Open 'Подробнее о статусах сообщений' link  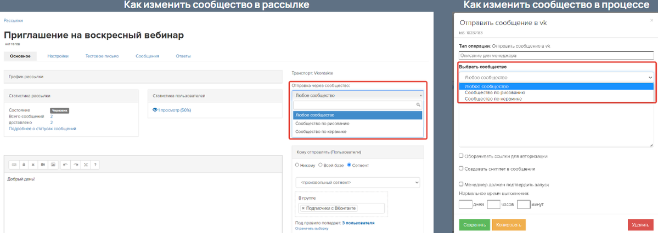(42, 129)
